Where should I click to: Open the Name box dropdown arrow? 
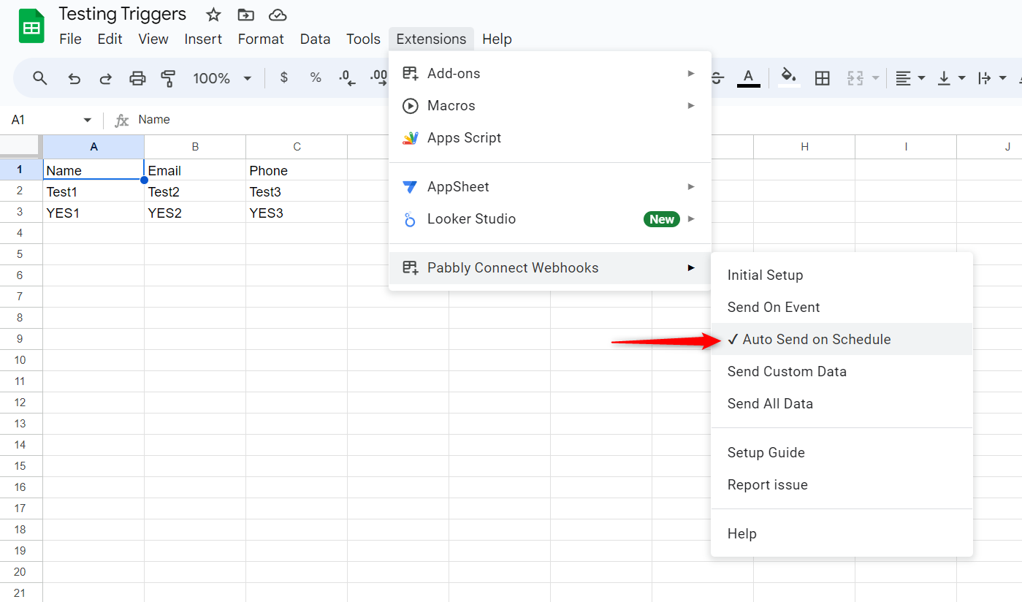88,120
